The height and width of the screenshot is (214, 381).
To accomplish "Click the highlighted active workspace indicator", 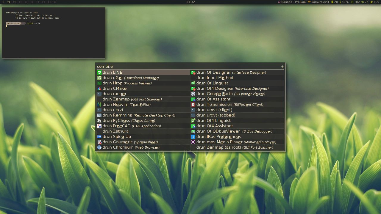I will click(9, 2).
